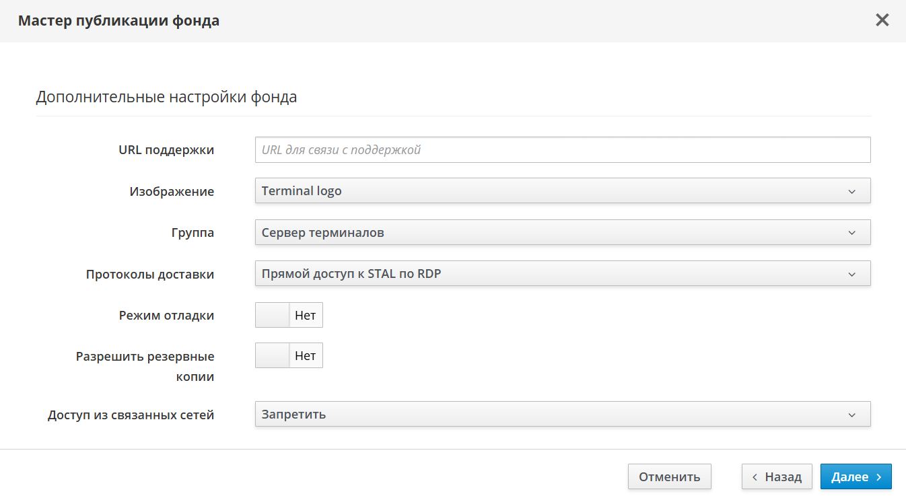The width and height of the screenshot is (906, 500).
Task: Click the Доступ из связанных сетей label
Action: pos(131,415)
